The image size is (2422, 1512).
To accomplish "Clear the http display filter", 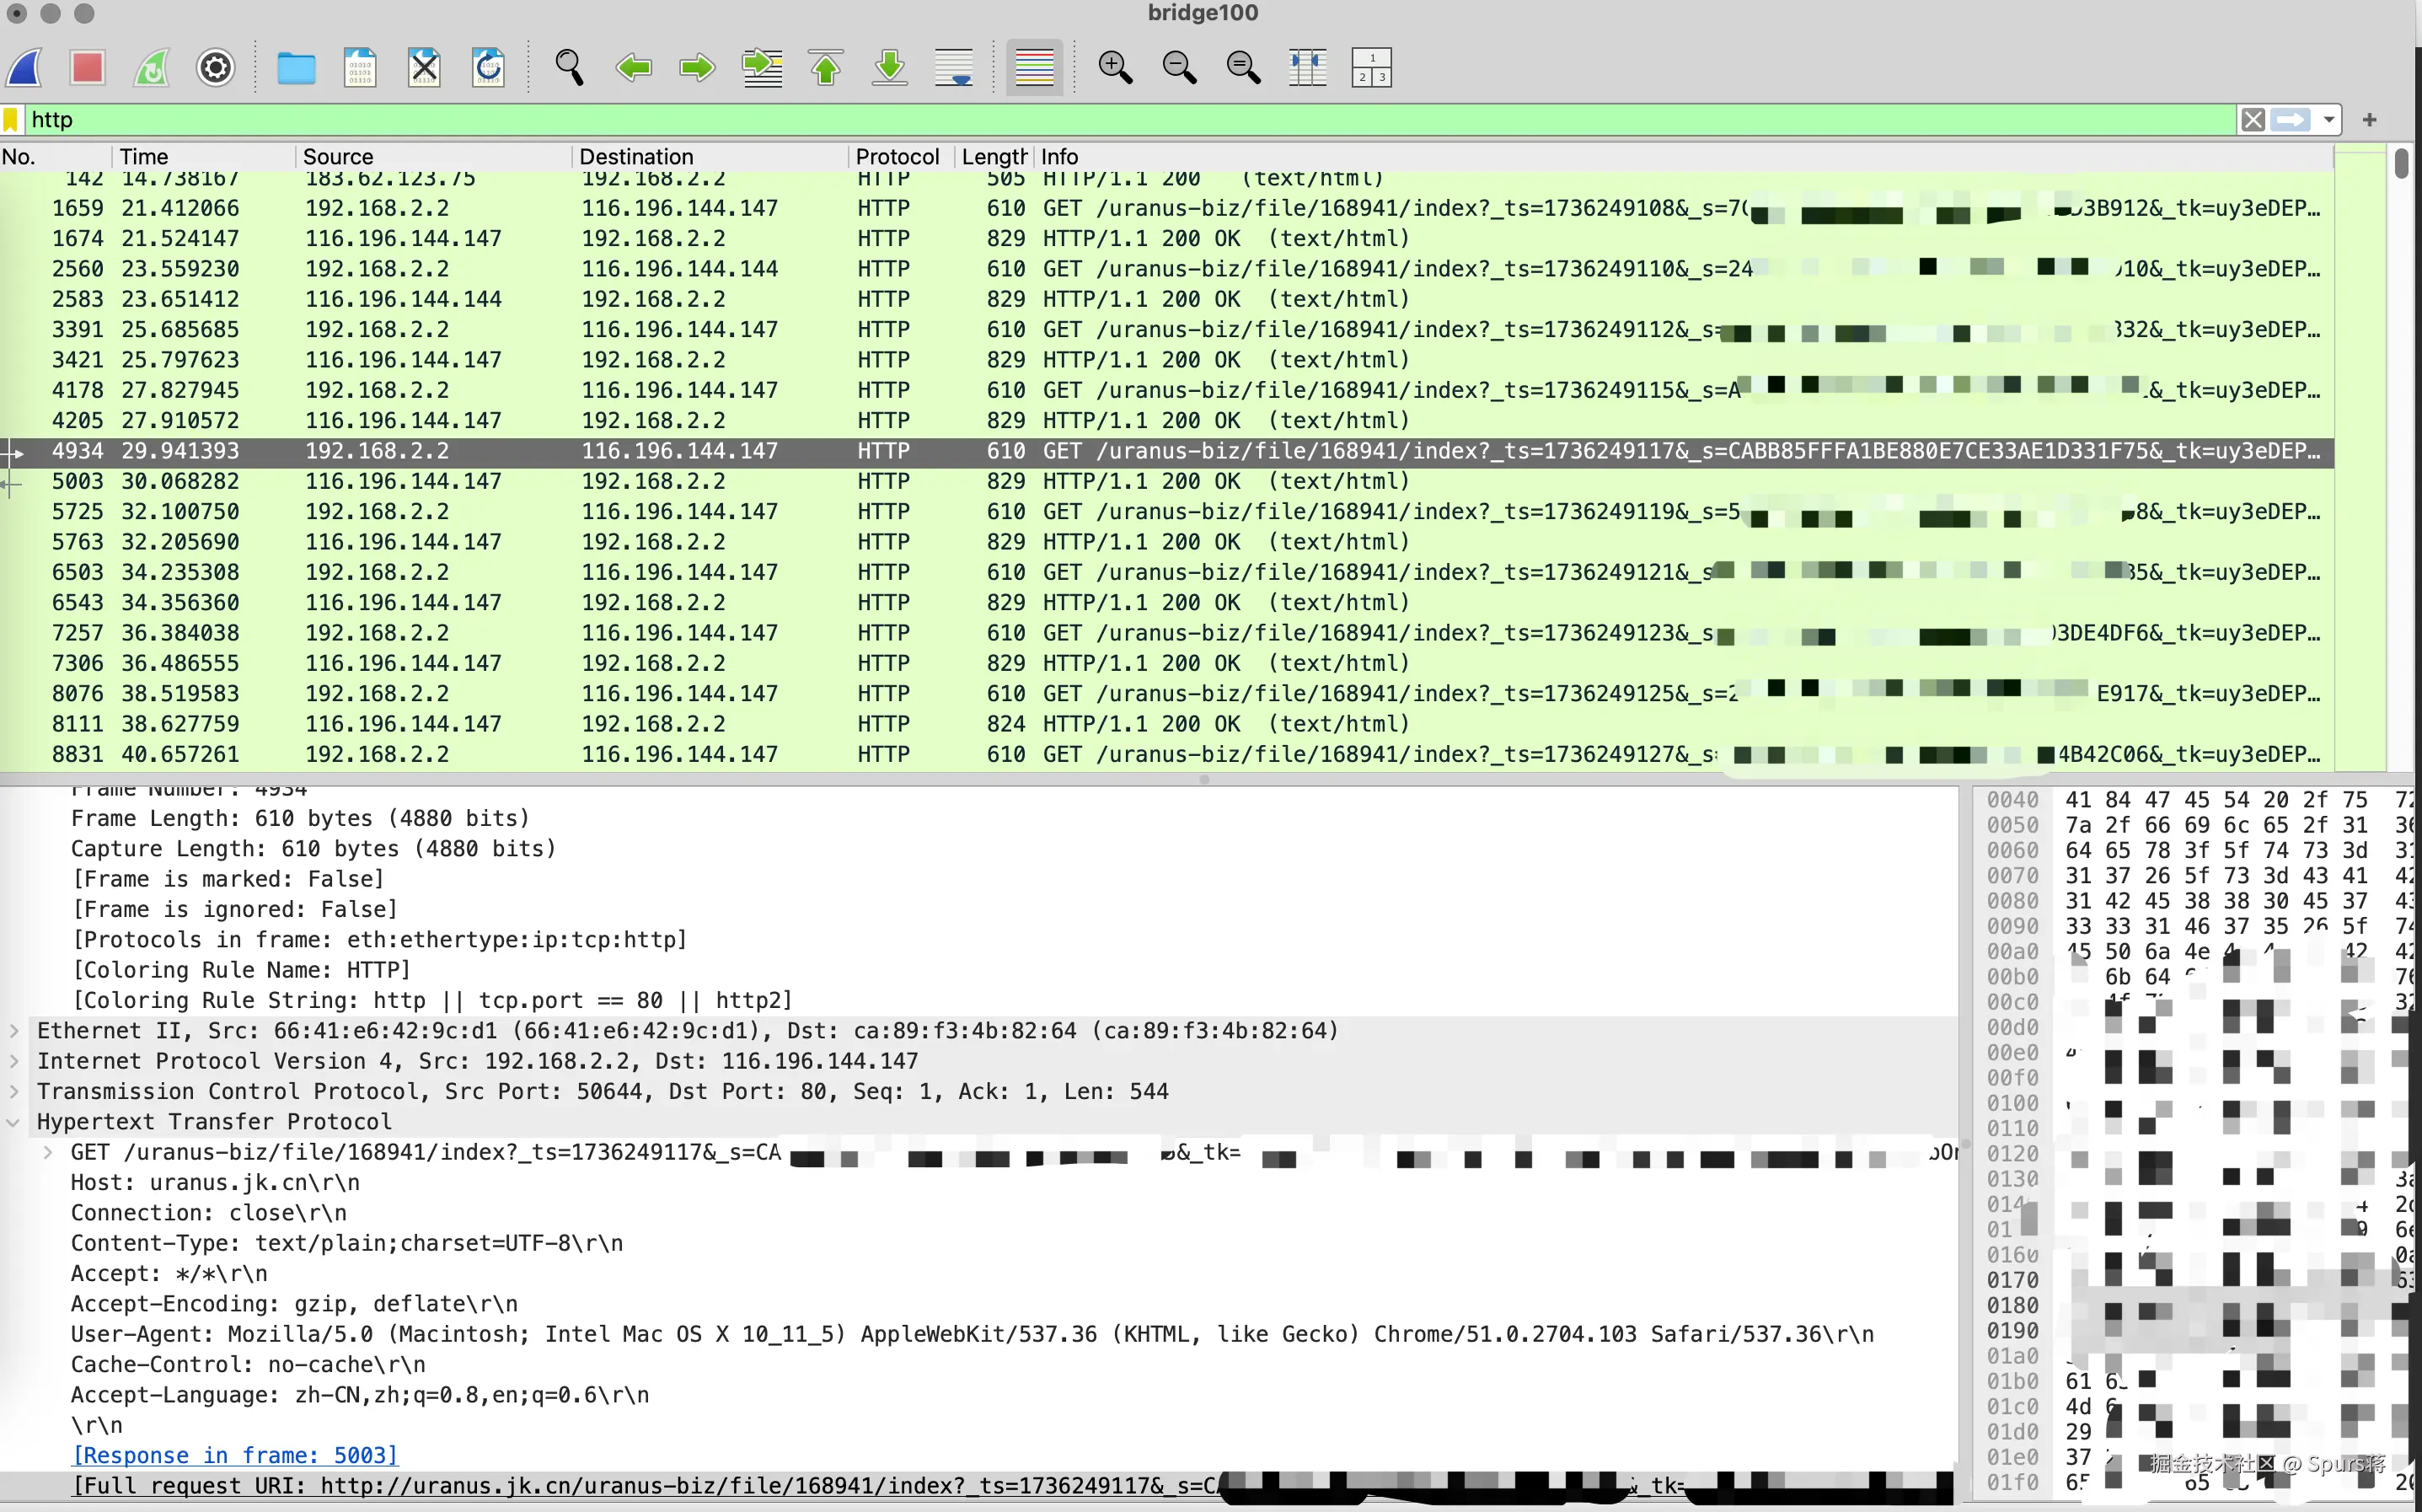I will 2253,120.
